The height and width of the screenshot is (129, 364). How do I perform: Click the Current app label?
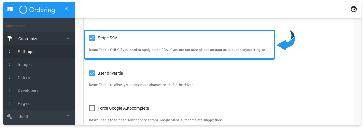15,26
